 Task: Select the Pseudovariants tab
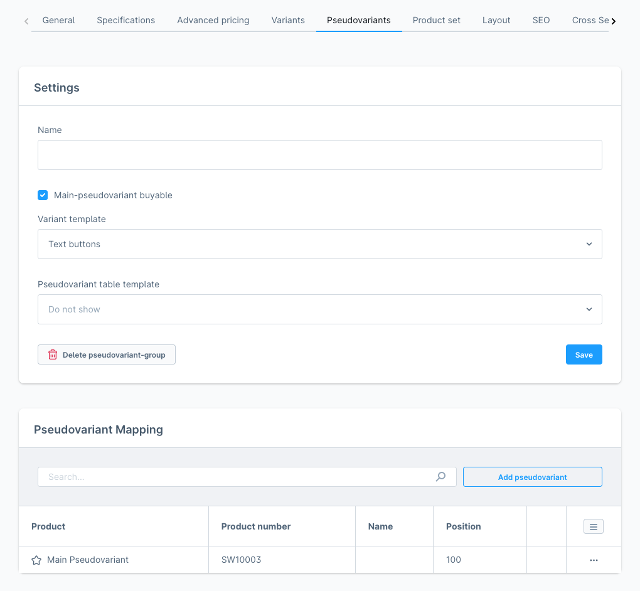pyautogui.click(x=359, y=21)
